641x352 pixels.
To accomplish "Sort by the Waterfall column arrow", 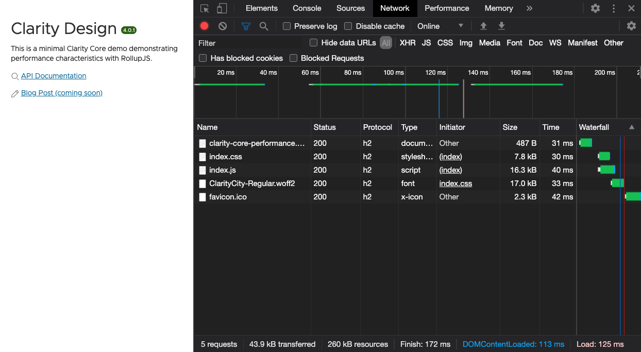I will [x=632, y=127].
